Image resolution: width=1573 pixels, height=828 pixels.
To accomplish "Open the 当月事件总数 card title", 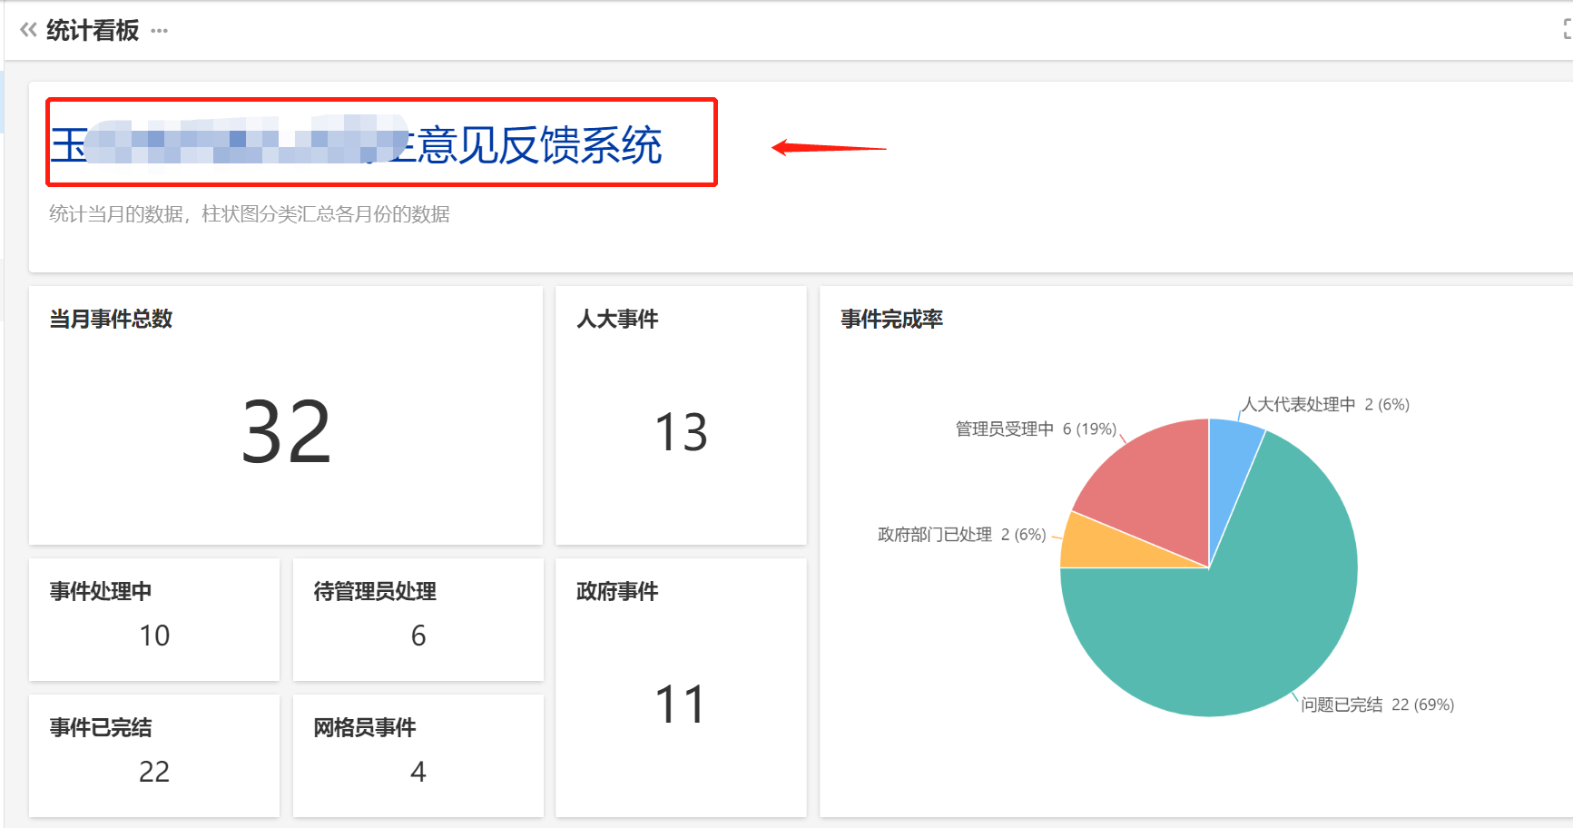I will coord(111,319).
